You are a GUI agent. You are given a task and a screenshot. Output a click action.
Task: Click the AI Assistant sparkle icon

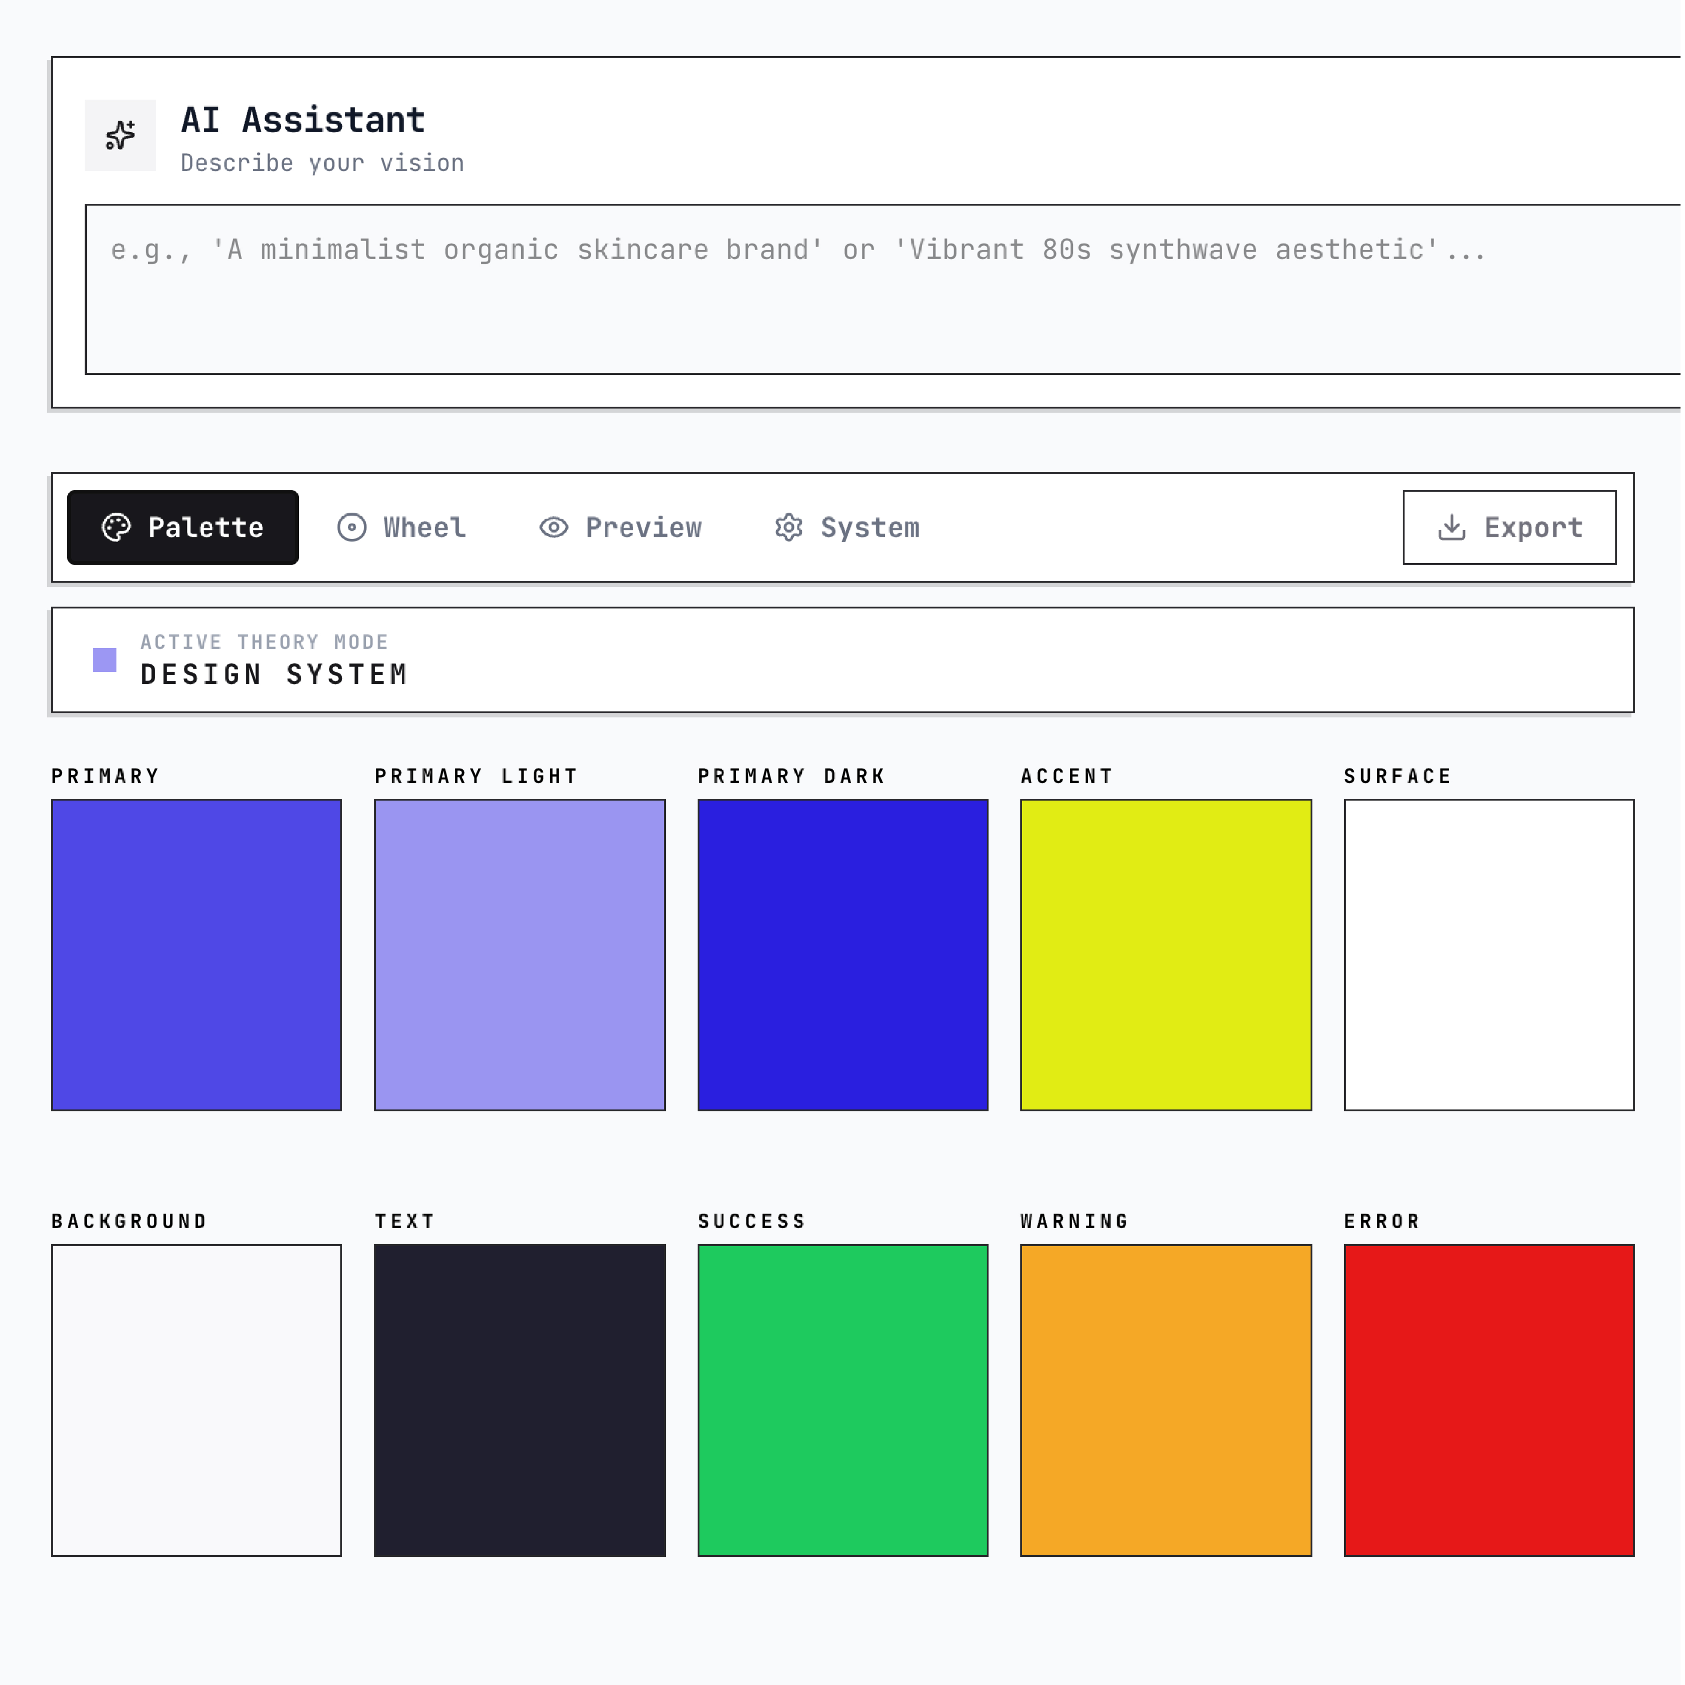[x=120, y=135]
